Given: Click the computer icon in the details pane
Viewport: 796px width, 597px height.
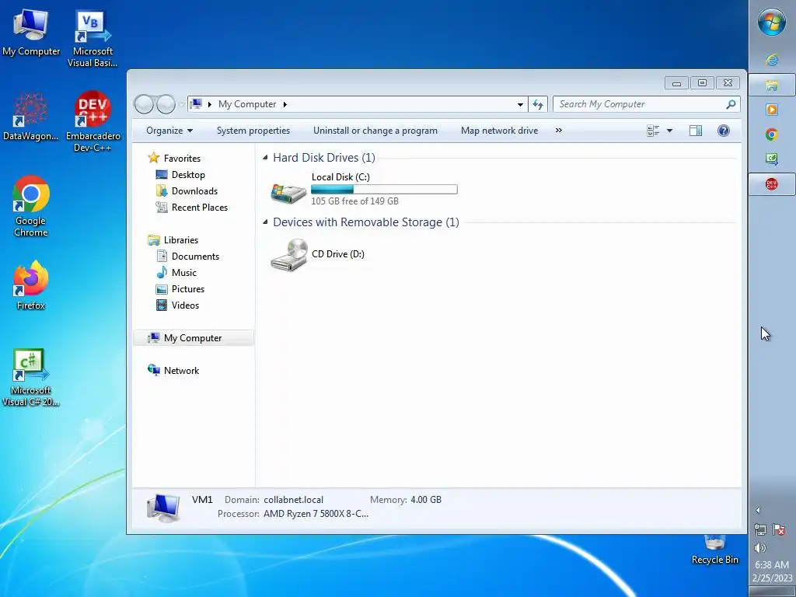Looking at the screenshot, I should pos(163,507).
